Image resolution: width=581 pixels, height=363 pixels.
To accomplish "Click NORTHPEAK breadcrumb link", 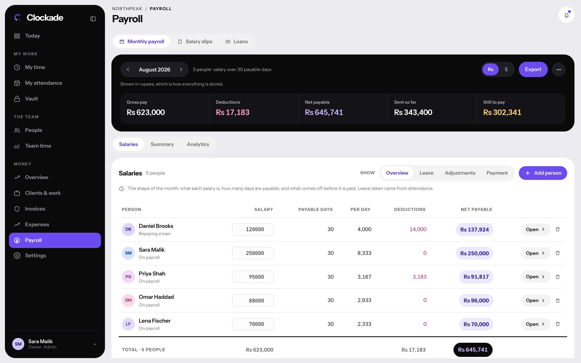I will pyautogui.click(x=127, y=9).
